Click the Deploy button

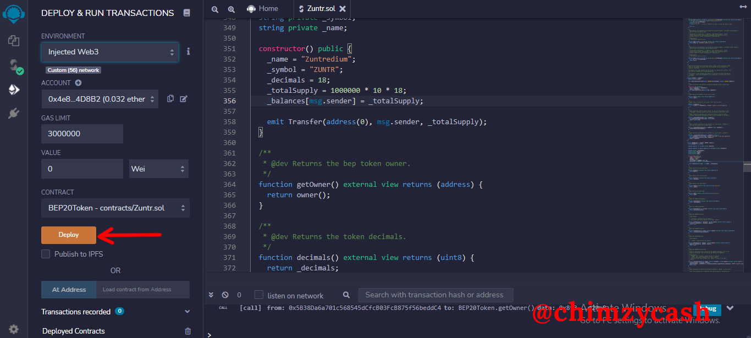[x=69, y=235]
